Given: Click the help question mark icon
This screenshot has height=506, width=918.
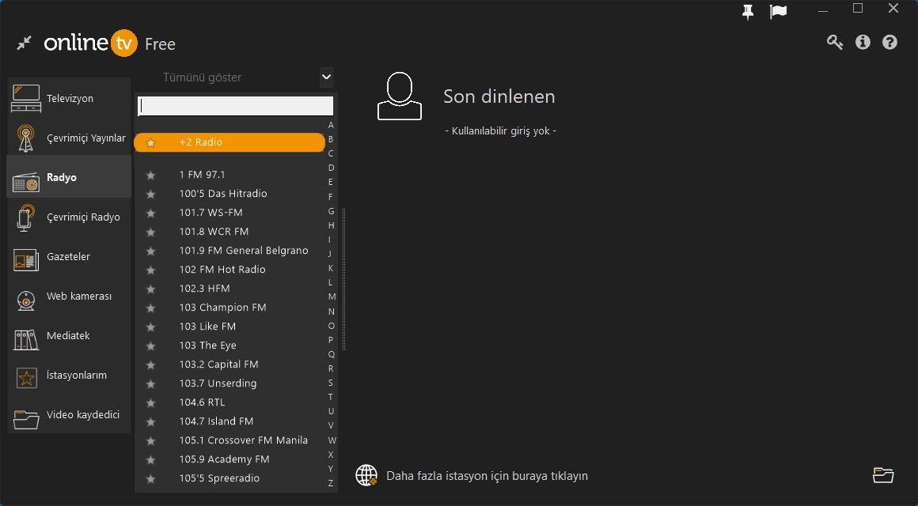Looking at the screenshot, I should [890, 42].
